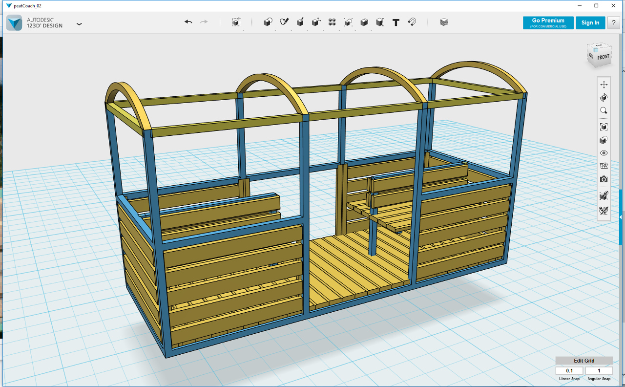Screen dimensions: 625x387
Task: Click the FRONT face of the view cube
Action: (x=604, y=58)
